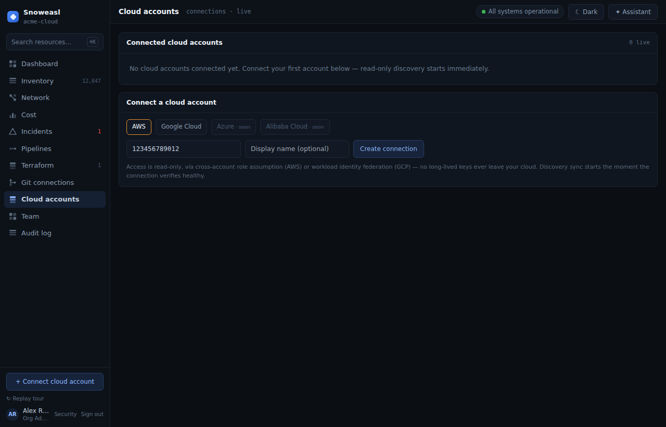Click the Sign out link

pyautogui.click(x=92, y=414)
